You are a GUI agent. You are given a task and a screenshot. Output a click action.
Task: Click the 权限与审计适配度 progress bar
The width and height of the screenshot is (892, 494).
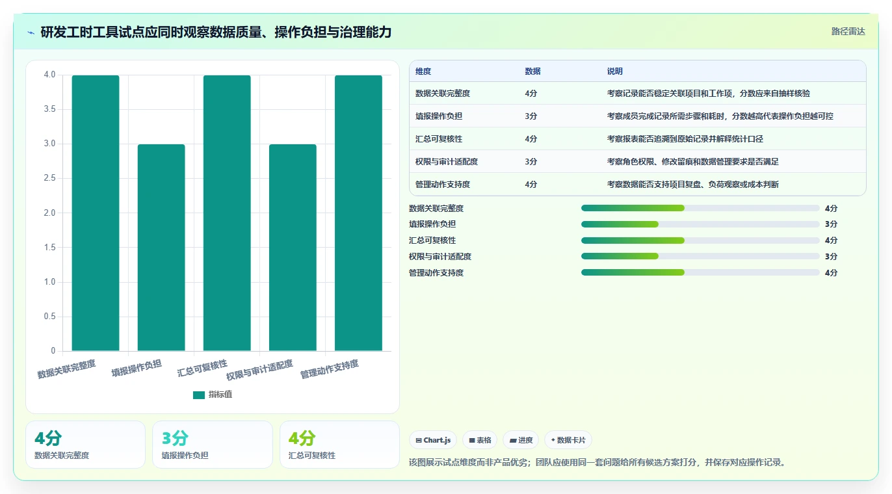tap(700, 256)
